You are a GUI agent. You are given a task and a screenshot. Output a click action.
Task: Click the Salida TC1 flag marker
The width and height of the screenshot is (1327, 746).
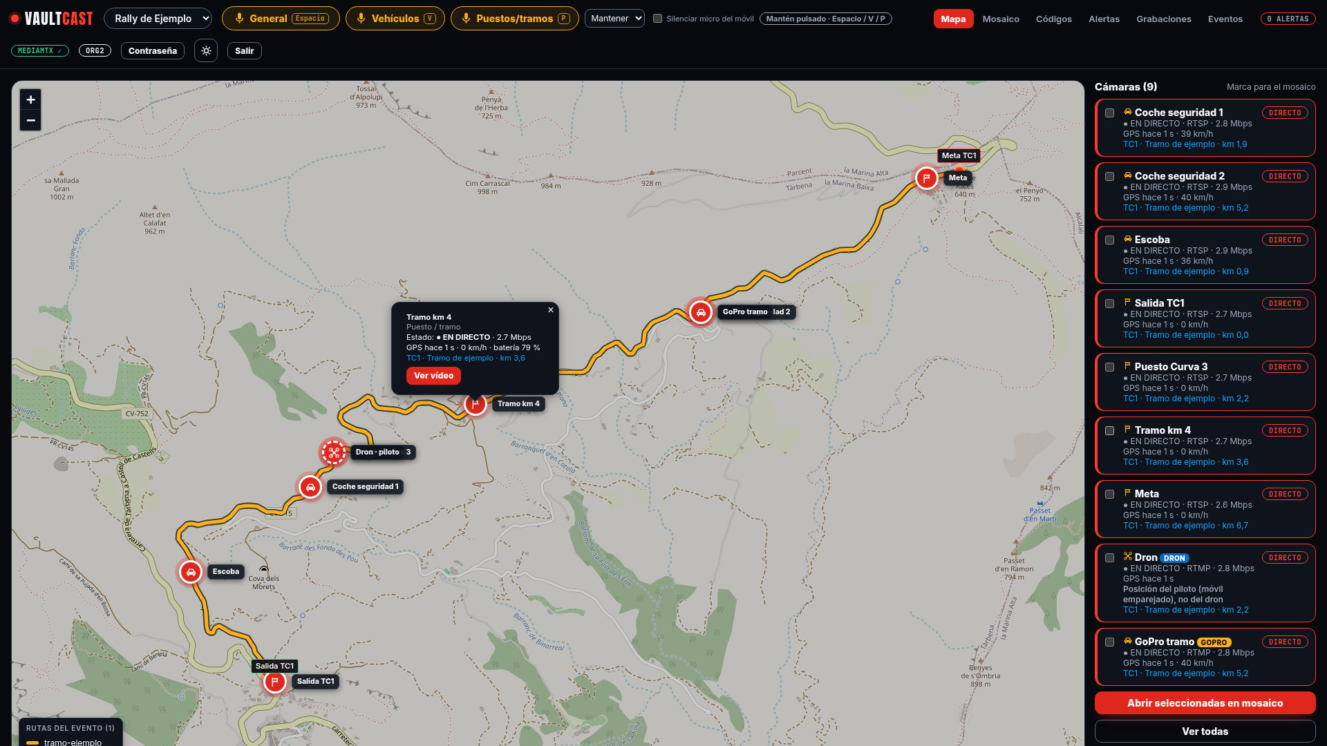pyautogui.click(x=274, y=682)
